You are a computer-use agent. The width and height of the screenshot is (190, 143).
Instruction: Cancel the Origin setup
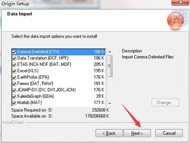coord(169,133)
